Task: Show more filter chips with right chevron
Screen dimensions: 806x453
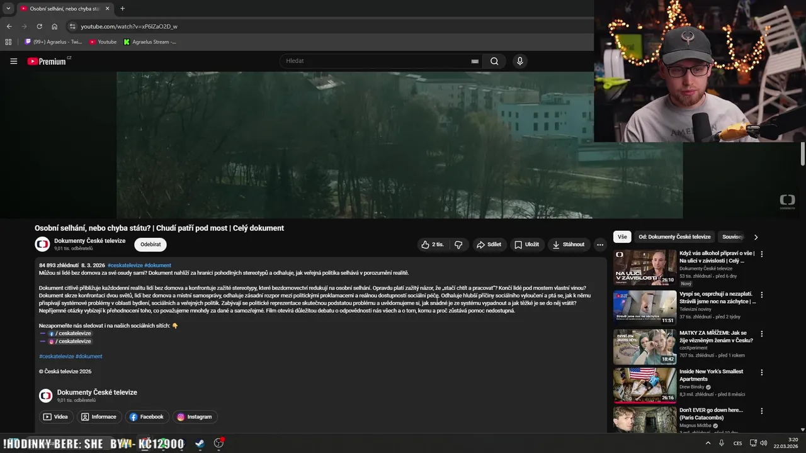Action: (x=756, y=237)
